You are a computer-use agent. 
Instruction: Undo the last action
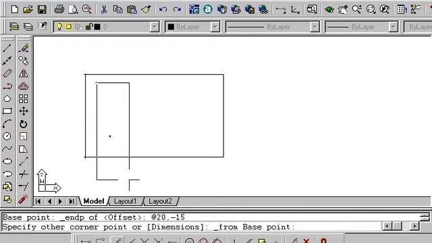163,9
